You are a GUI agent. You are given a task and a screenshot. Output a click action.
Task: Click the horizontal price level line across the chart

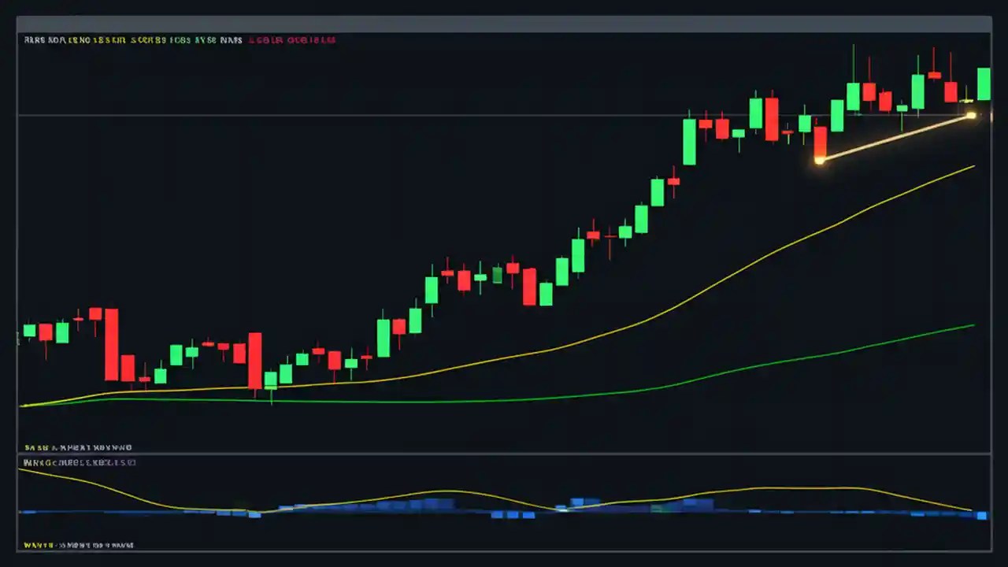(x=315, y=114)
